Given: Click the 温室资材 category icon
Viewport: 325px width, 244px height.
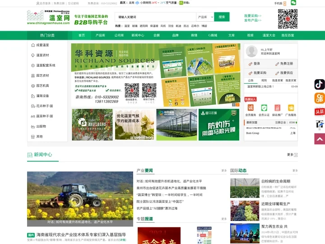Looking at the screenshot, I should coord(33,55).
